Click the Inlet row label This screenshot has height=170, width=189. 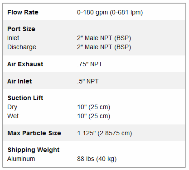[x=13, y=38]
